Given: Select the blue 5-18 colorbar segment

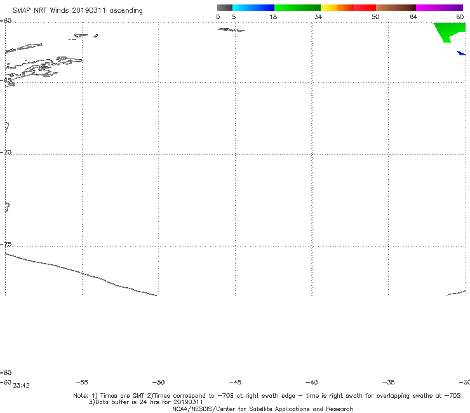Looking at the screenshot, I should coord(253,8).
